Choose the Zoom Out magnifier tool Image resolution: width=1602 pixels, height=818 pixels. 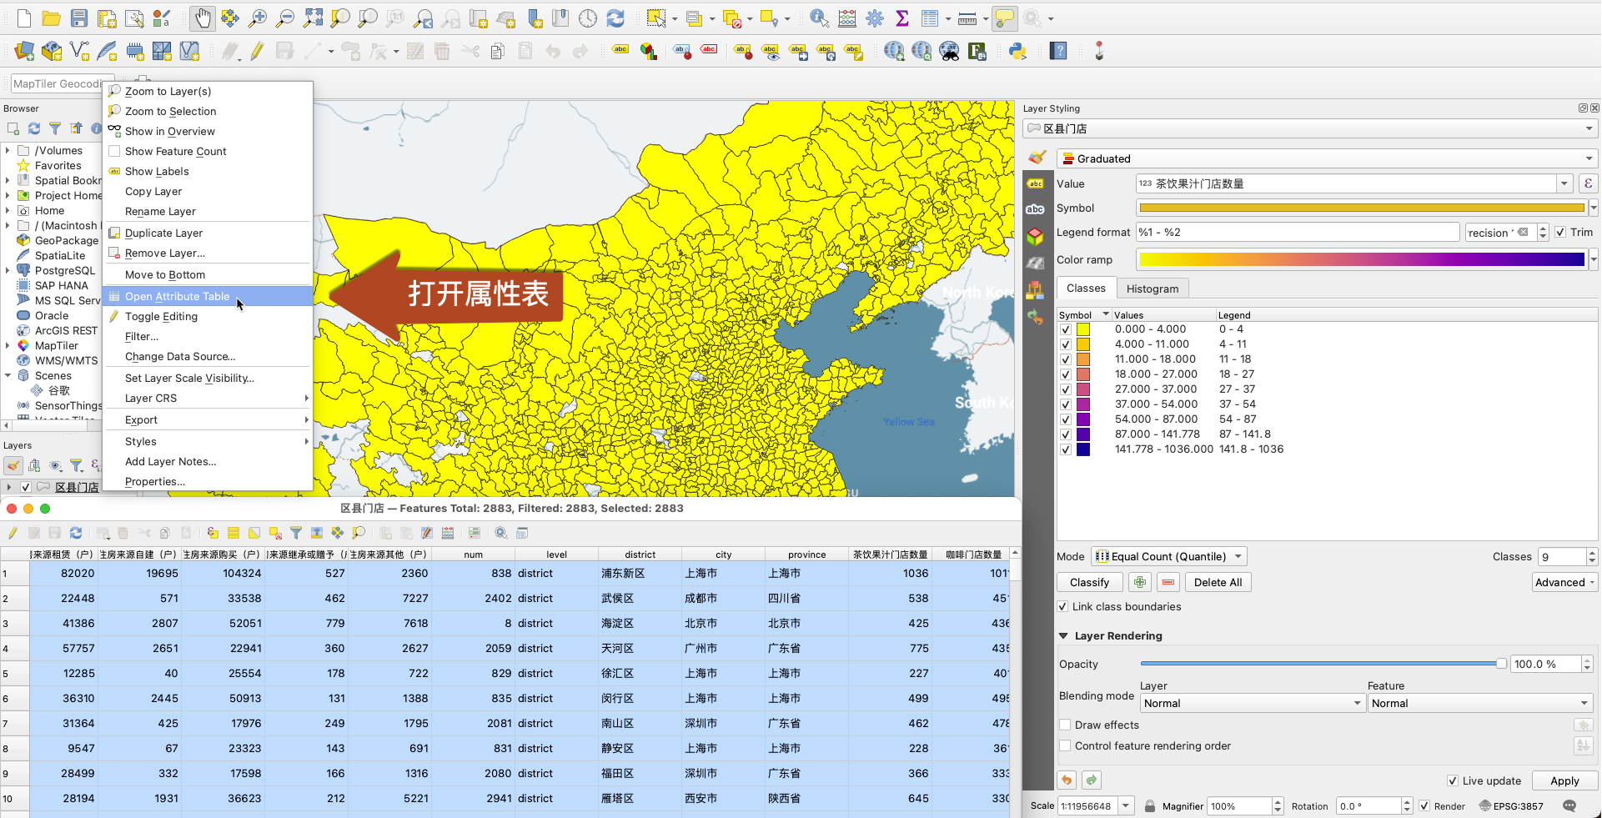point(285,18)
